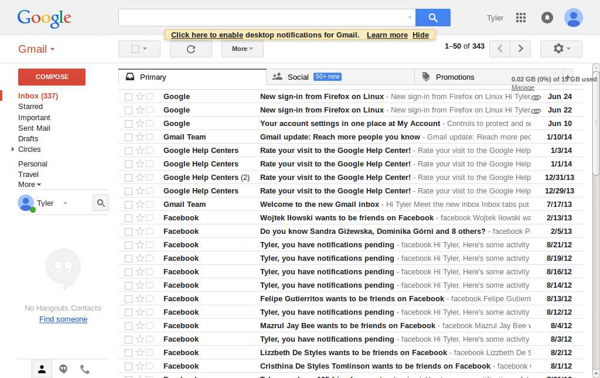Star the 1/3/14 Google Help Centers email
Screen dimensions: 600x378
click(x=139, y=151)
